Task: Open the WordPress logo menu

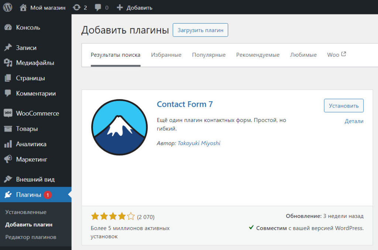Action: click(8, 7)
